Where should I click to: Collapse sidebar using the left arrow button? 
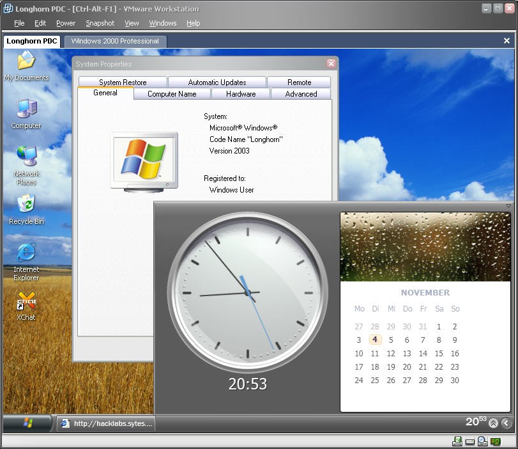tap(506, 423)
